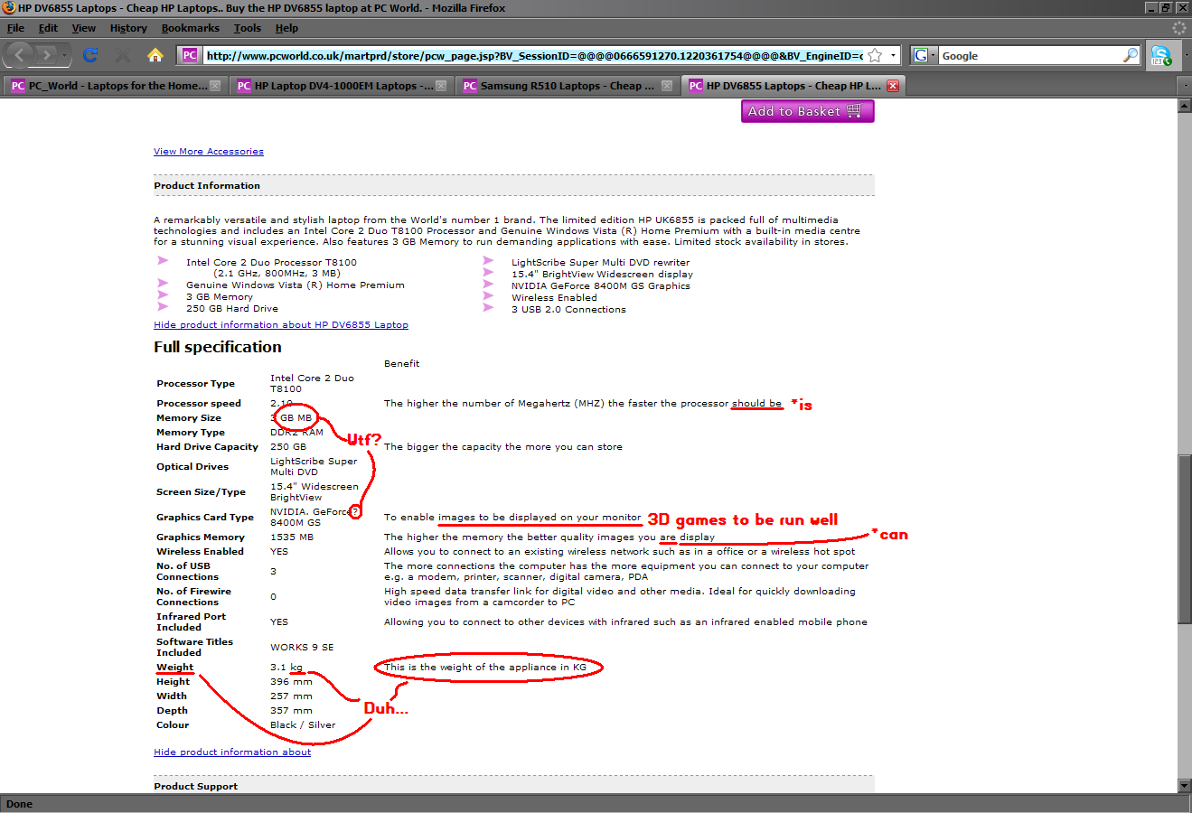Viewport: 1192px width, 813px height.
Task: Close the HP DV6855 Laptops tab
Action: [893, 86]
